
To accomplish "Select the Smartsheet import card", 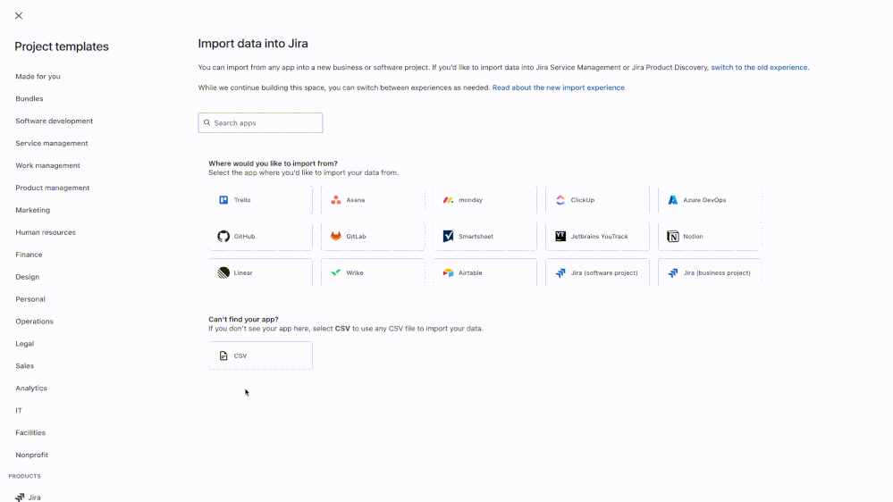I will 484,236.
